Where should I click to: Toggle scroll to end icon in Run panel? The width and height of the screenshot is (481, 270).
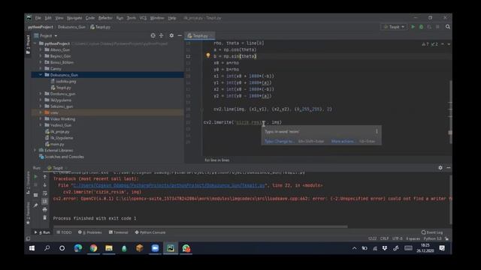pos(45,201)
